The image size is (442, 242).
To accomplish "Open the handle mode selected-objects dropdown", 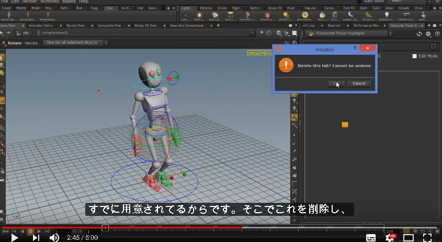I will coord(75,42).
